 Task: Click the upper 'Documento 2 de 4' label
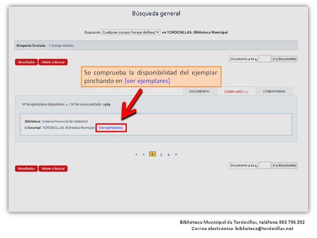coord(243,59)
